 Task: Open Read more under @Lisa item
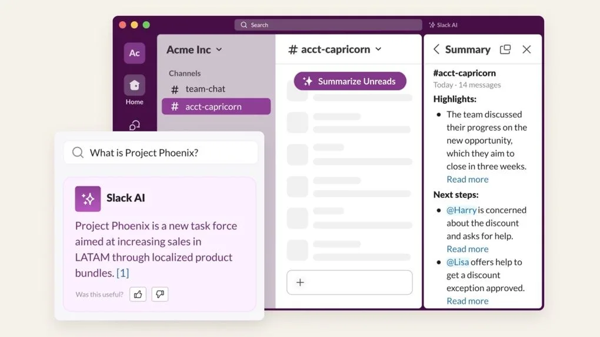[467, 301]
